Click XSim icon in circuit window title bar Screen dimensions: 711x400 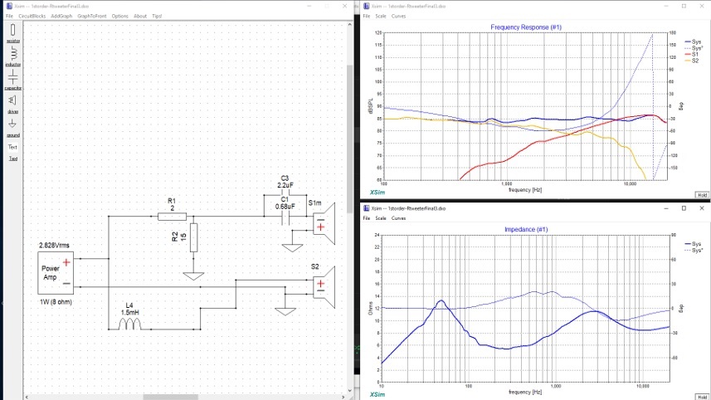coord(9,6)
